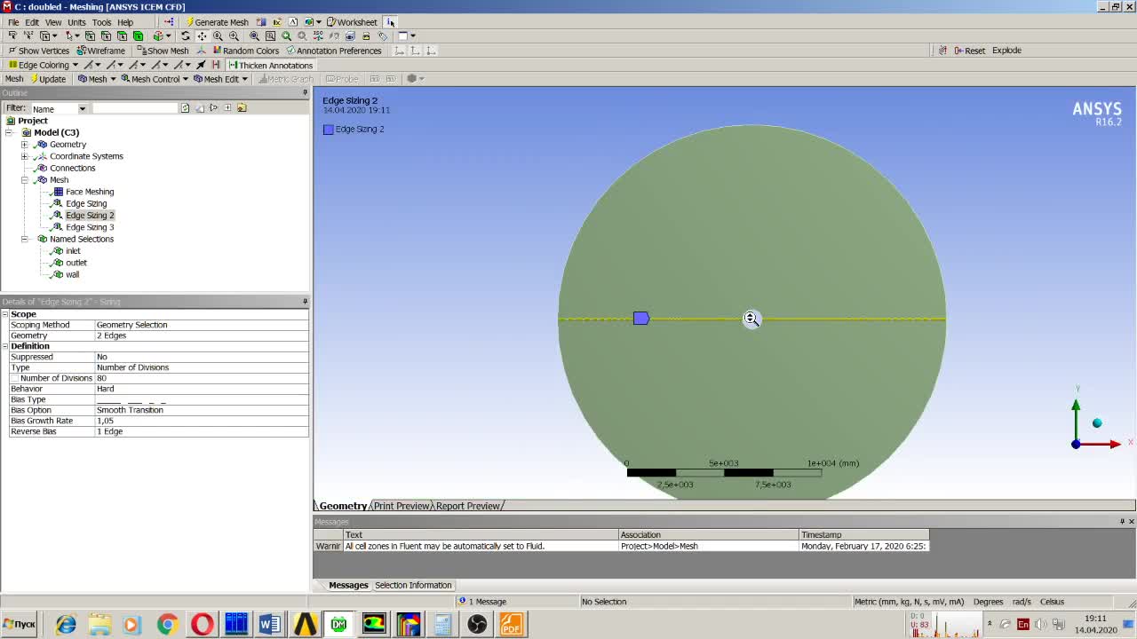Screen dimensions: 1137x639
Task: Collapse the Definition section in details
Action: click(x=5, y=346)
